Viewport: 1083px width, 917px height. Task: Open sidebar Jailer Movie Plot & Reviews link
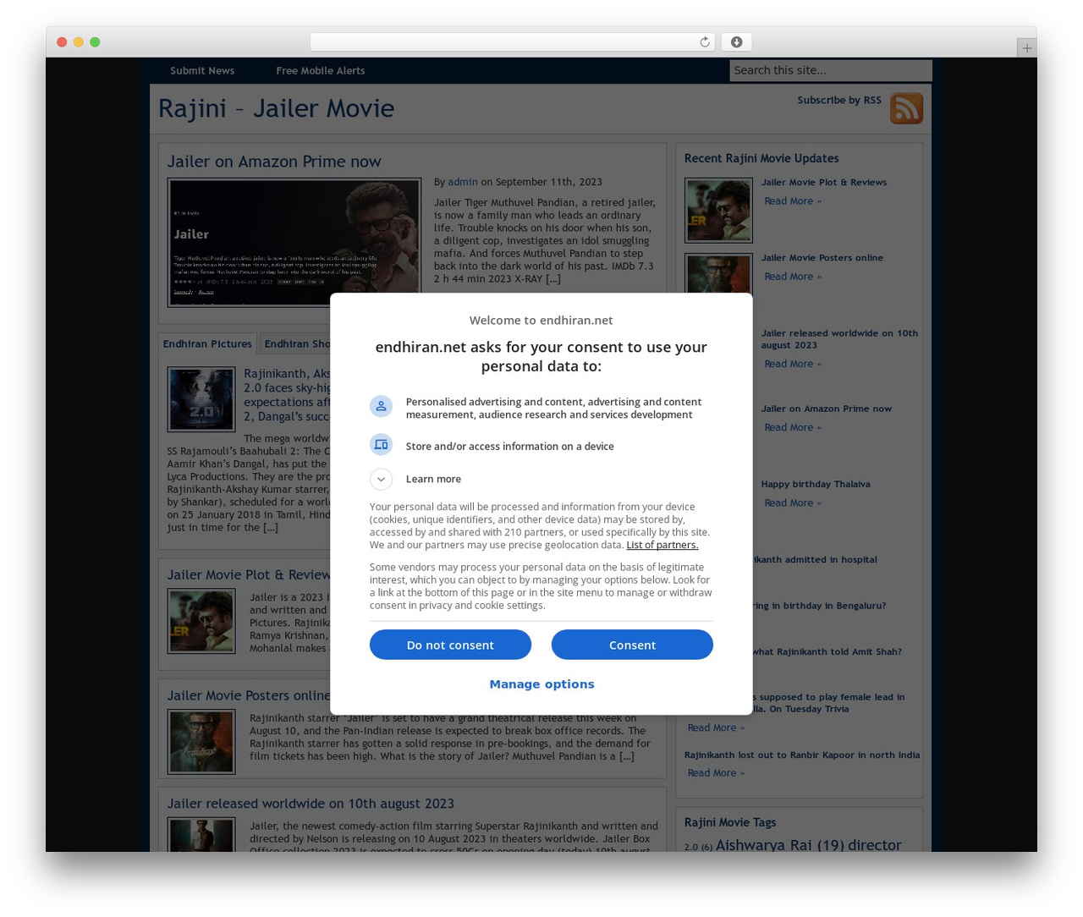click(824, 183)
